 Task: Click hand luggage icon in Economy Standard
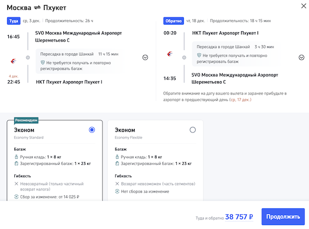16,156
